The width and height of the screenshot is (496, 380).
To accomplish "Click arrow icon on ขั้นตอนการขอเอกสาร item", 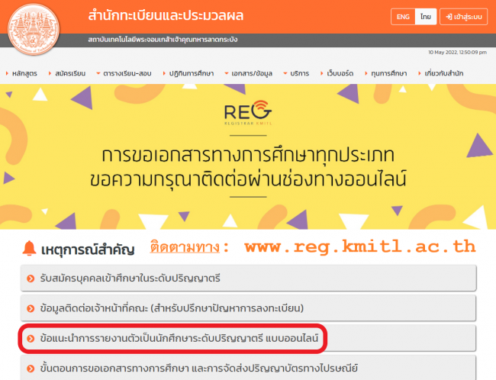I will coord(29,366).
